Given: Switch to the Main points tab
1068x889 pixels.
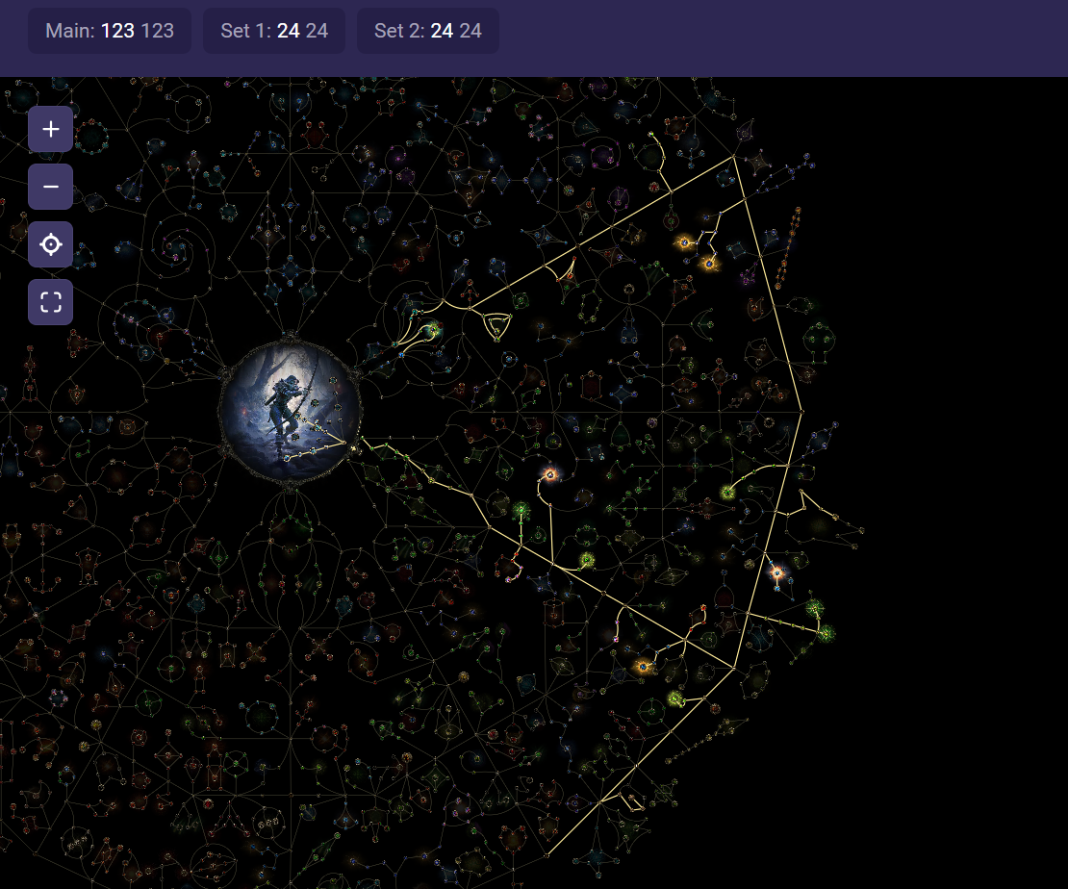Looking at the screenshot, I should [x=110, y=31].
